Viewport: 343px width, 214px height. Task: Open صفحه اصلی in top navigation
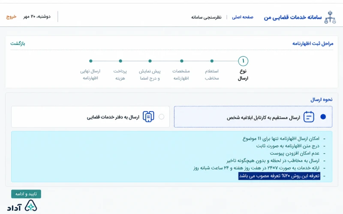pos(243,17)
